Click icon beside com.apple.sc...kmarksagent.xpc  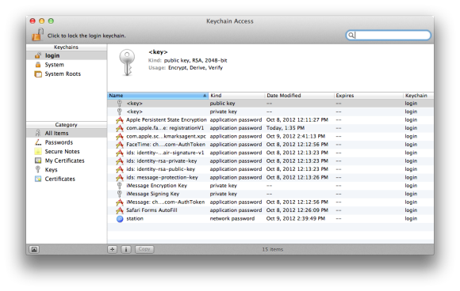point(120,136)
